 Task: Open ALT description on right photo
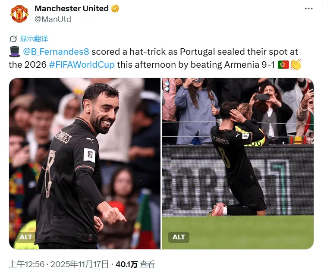179,237
